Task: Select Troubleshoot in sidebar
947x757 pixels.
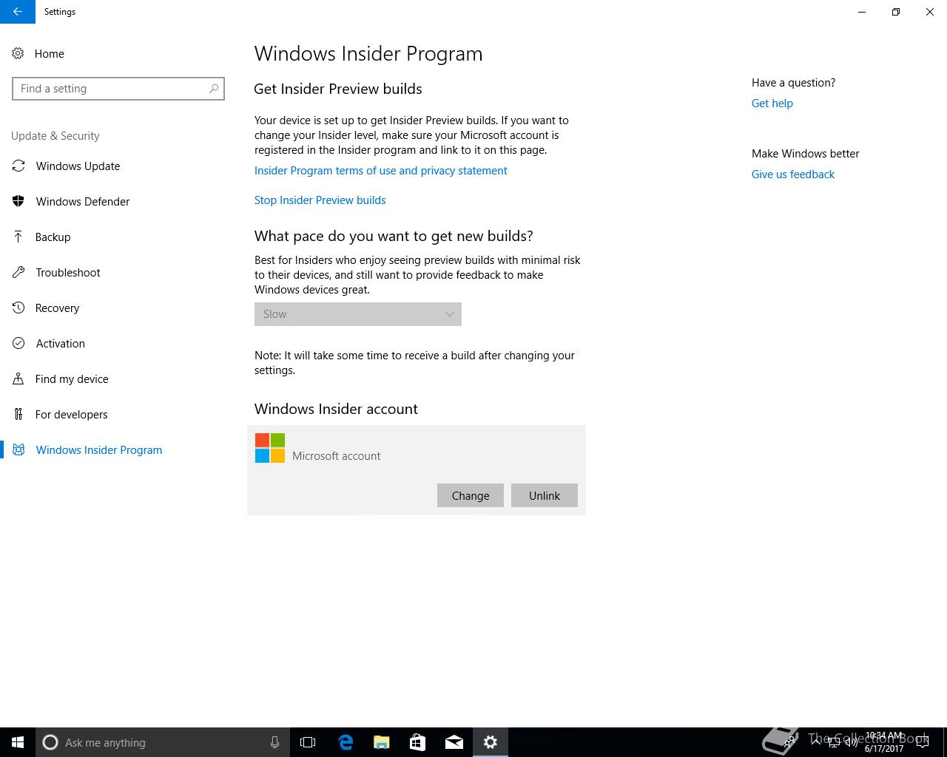Action: [68, 272]
